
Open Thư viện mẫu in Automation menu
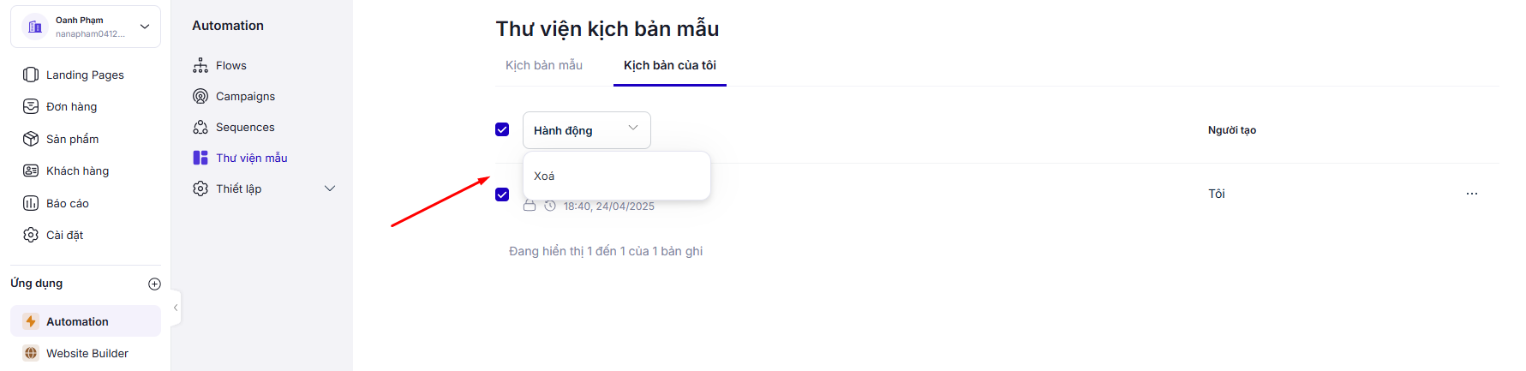tap(251, 158)
